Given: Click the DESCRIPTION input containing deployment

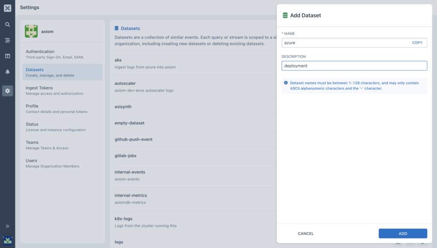Looking at the screenshot, I should tap(354, 66).
